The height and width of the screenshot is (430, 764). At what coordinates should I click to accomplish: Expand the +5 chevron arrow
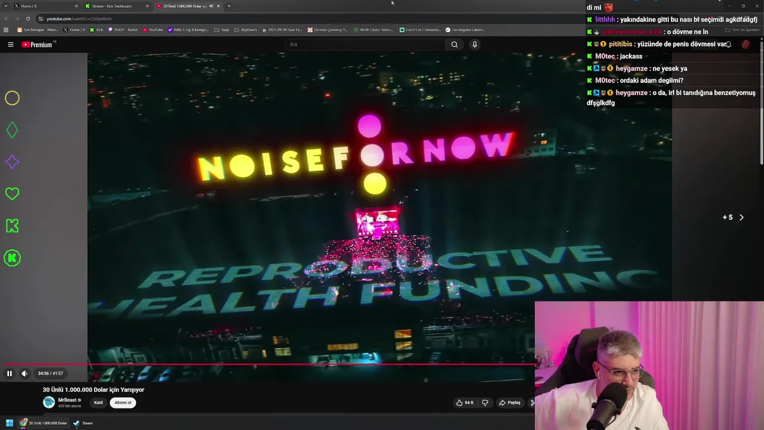(x=741, y=217)
